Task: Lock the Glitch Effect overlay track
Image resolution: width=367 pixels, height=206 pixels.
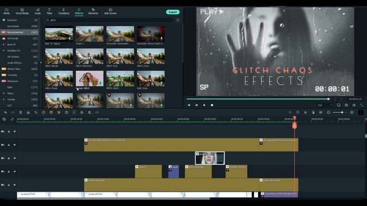Action: pos(9,145)
